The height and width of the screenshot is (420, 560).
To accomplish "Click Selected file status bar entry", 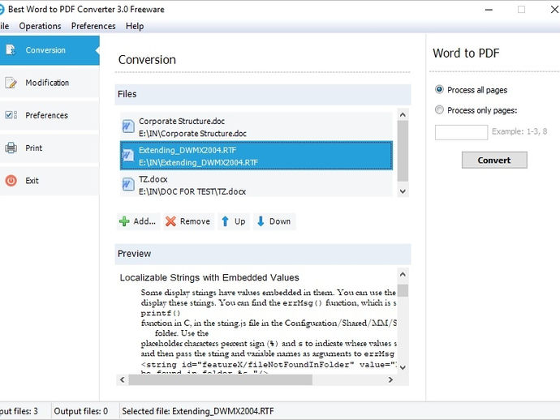I will click(x=198, y=411).
